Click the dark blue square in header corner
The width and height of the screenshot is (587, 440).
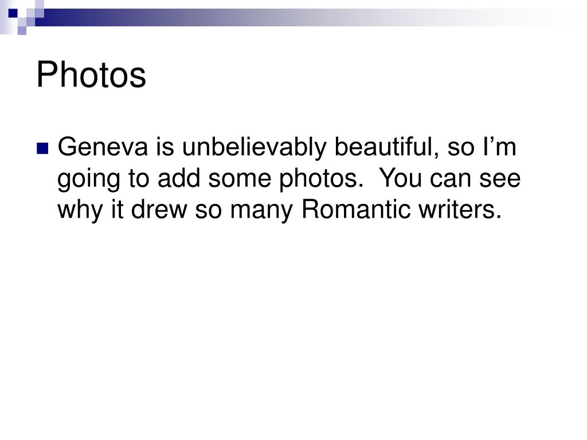coord(13,13)
